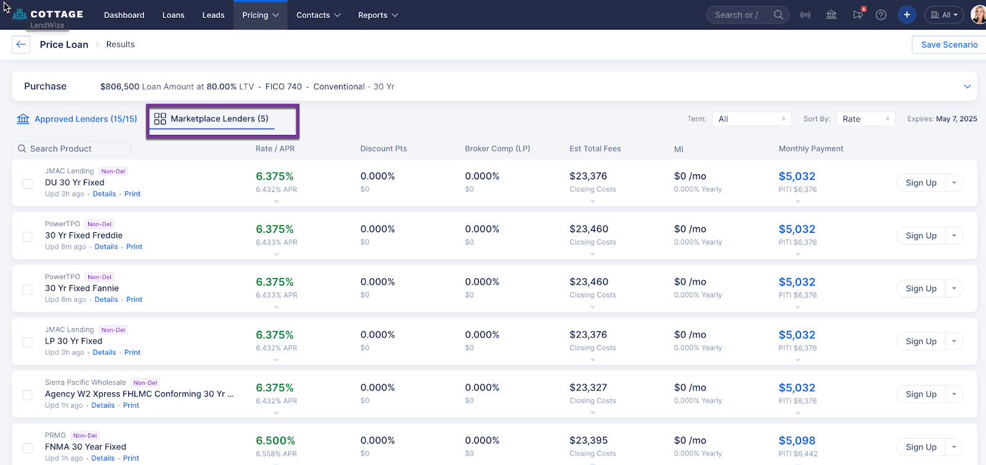This screenshot has height=465, width=986.
Task: Check the PRMG FNMA 30 Year Fixed checkbox
Action: coord(28,448)
